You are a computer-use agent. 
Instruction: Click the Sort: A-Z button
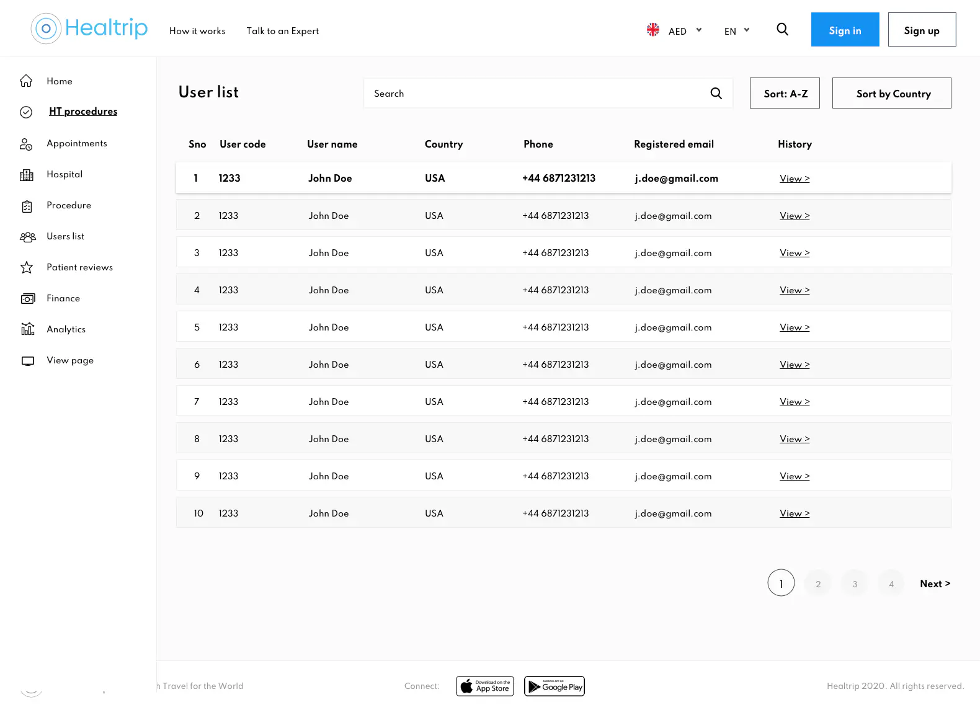(785, 93)
